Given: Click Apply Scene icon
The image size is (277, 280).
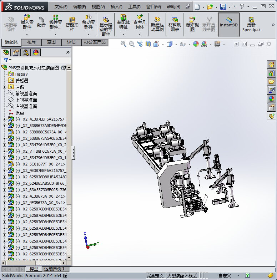Looking at the screenshot, I should pyautogui.click(x=204, y=44).
